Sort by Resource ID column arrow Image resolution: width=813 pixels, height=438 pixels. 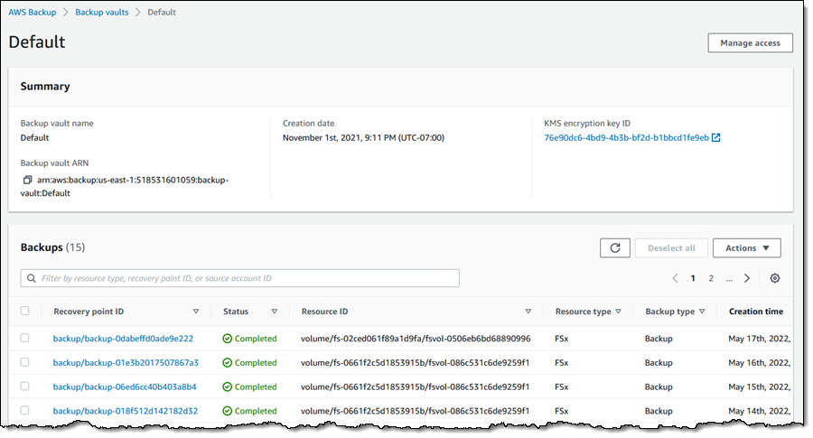coord(528,312)
